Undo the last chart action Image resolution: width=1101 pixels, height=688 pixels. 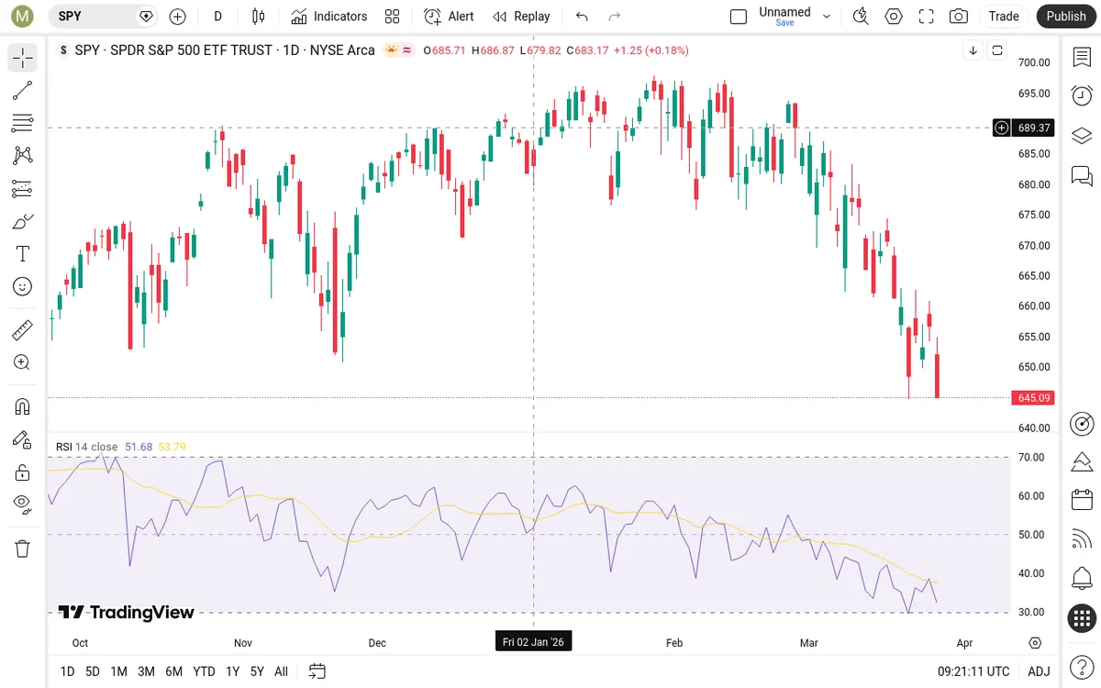[582, 16]
